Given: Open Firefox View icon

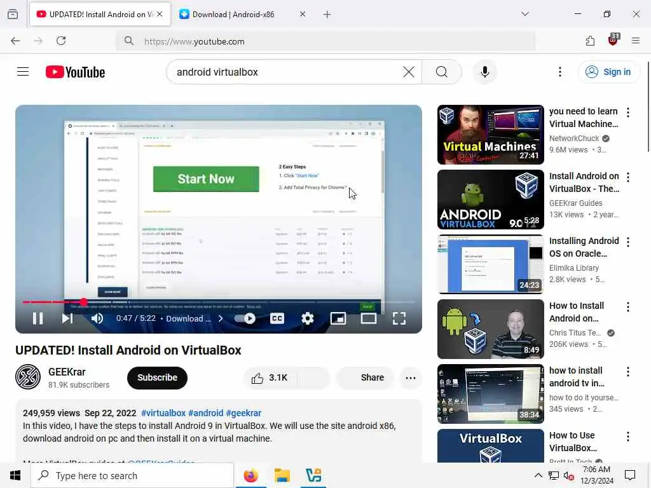Looking at the screenshot, I should (13, 14).
